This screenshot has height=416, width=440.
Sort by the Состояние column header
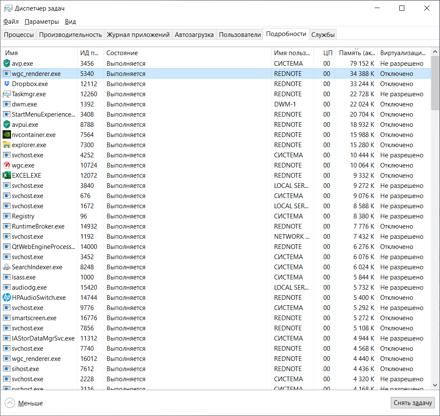point(187,53)
